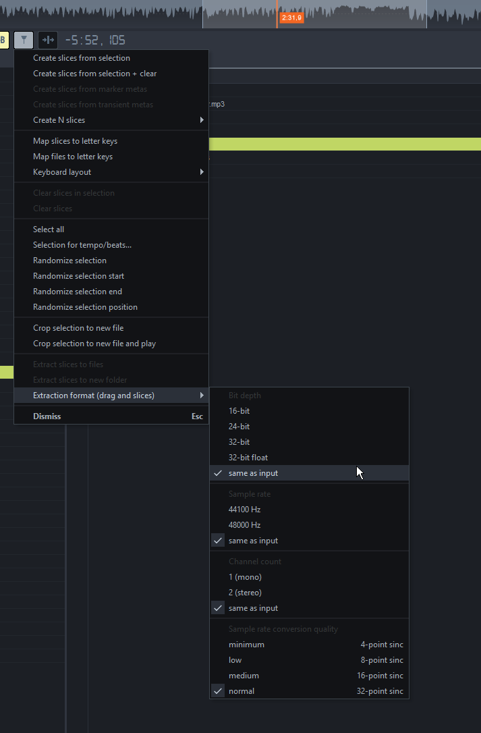Click Map slices to letter keys

click(x=75, y=141)
